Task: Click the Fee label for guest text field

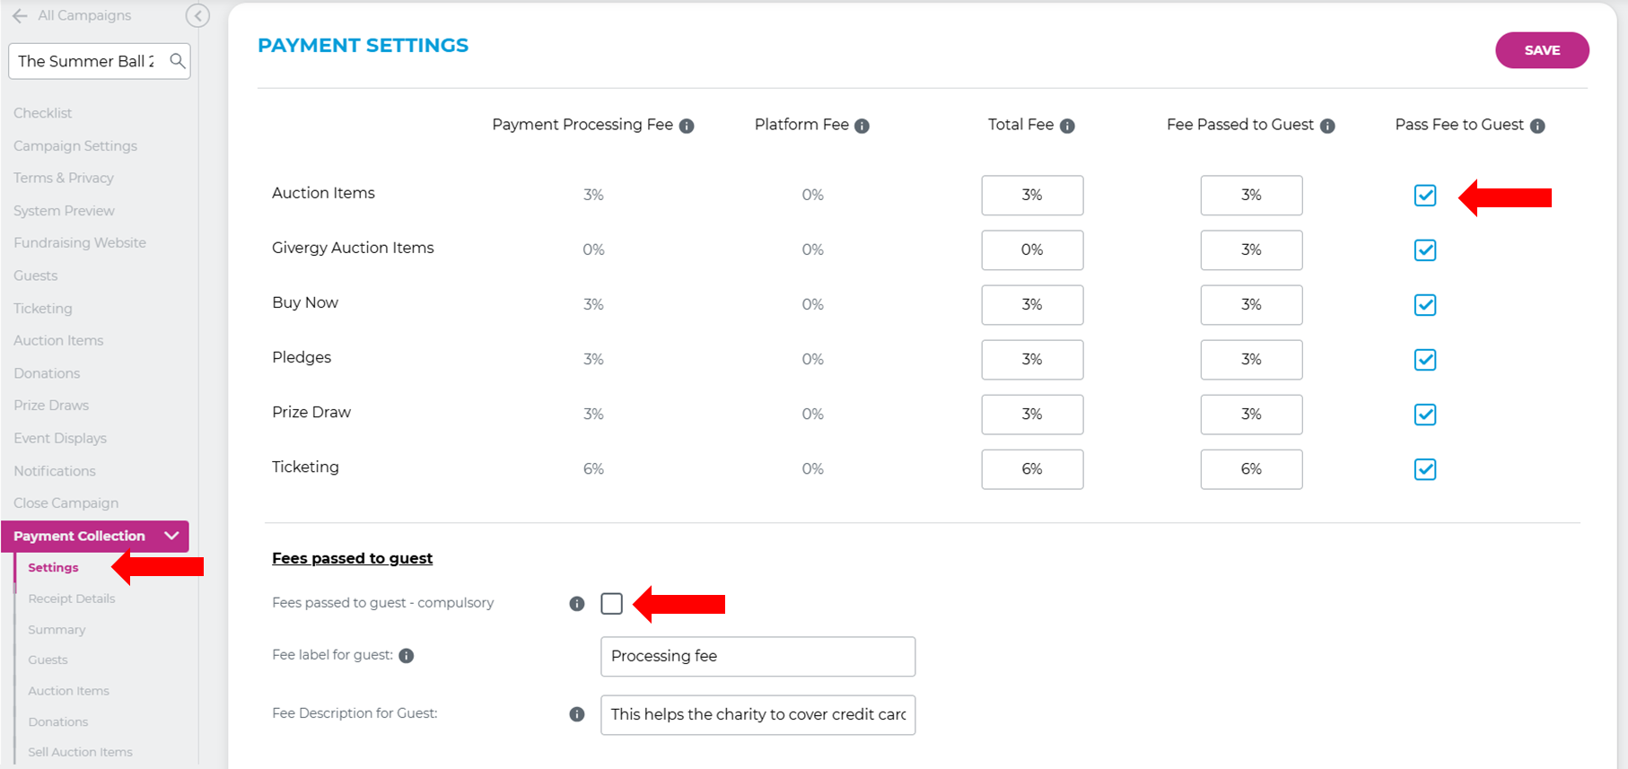Action: coord(757,657)
